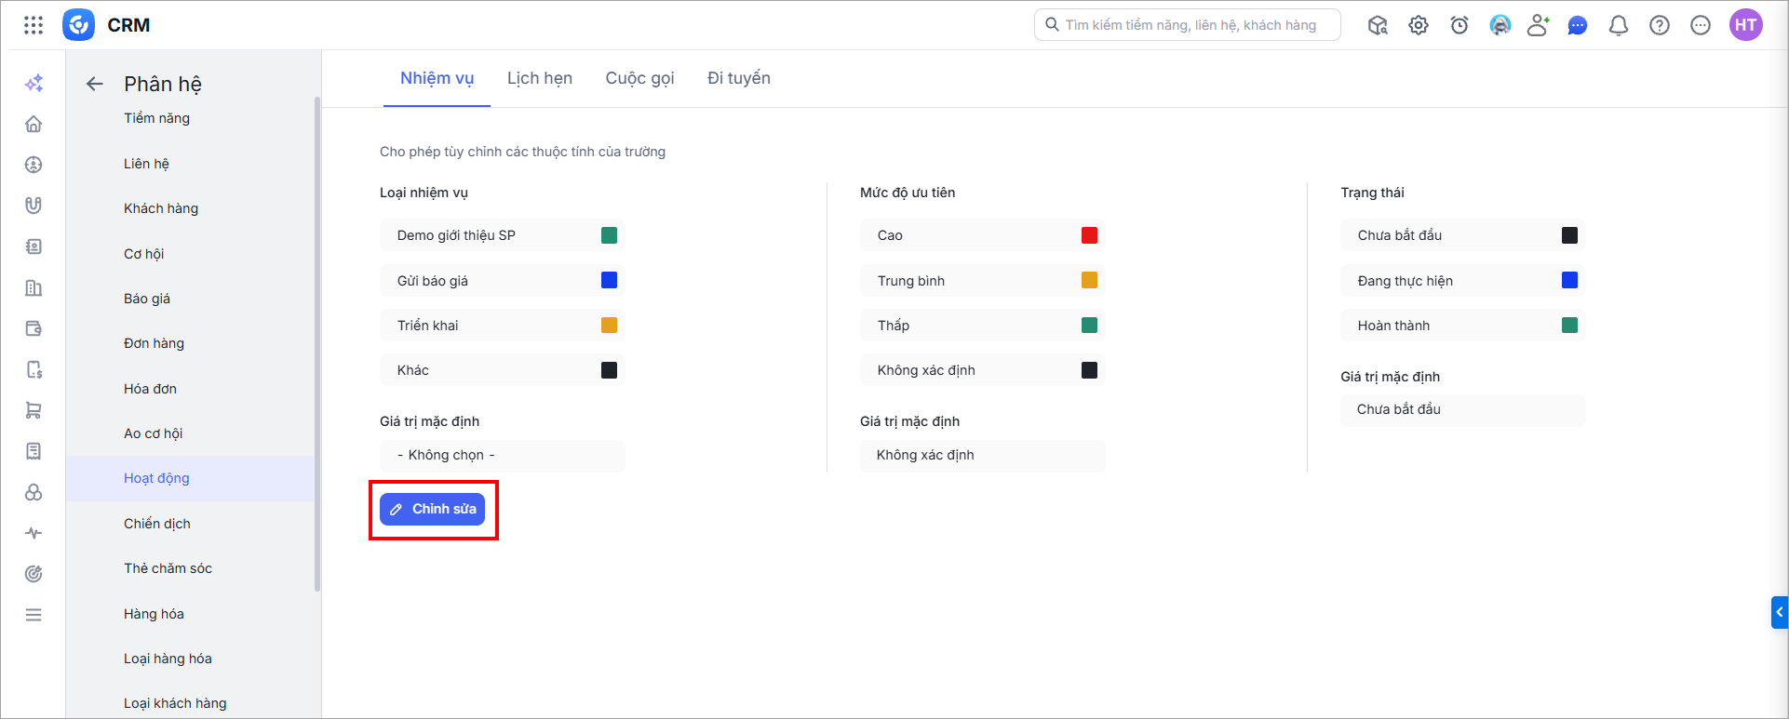Select Hoạt động in the module list
The height and width of the screenshot is (719, 1789).
point(190,478)
